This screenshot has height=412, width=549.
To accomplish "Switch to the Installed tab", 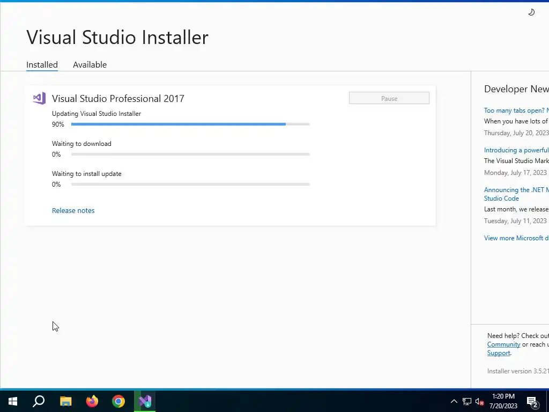I will click(42, 65).
